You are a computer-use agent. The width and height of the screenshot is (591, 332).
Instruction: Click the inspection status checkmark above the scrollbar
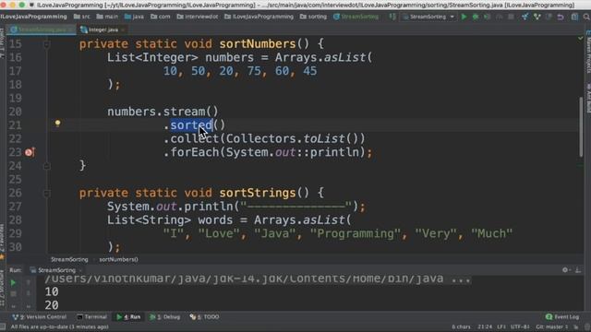581,39
